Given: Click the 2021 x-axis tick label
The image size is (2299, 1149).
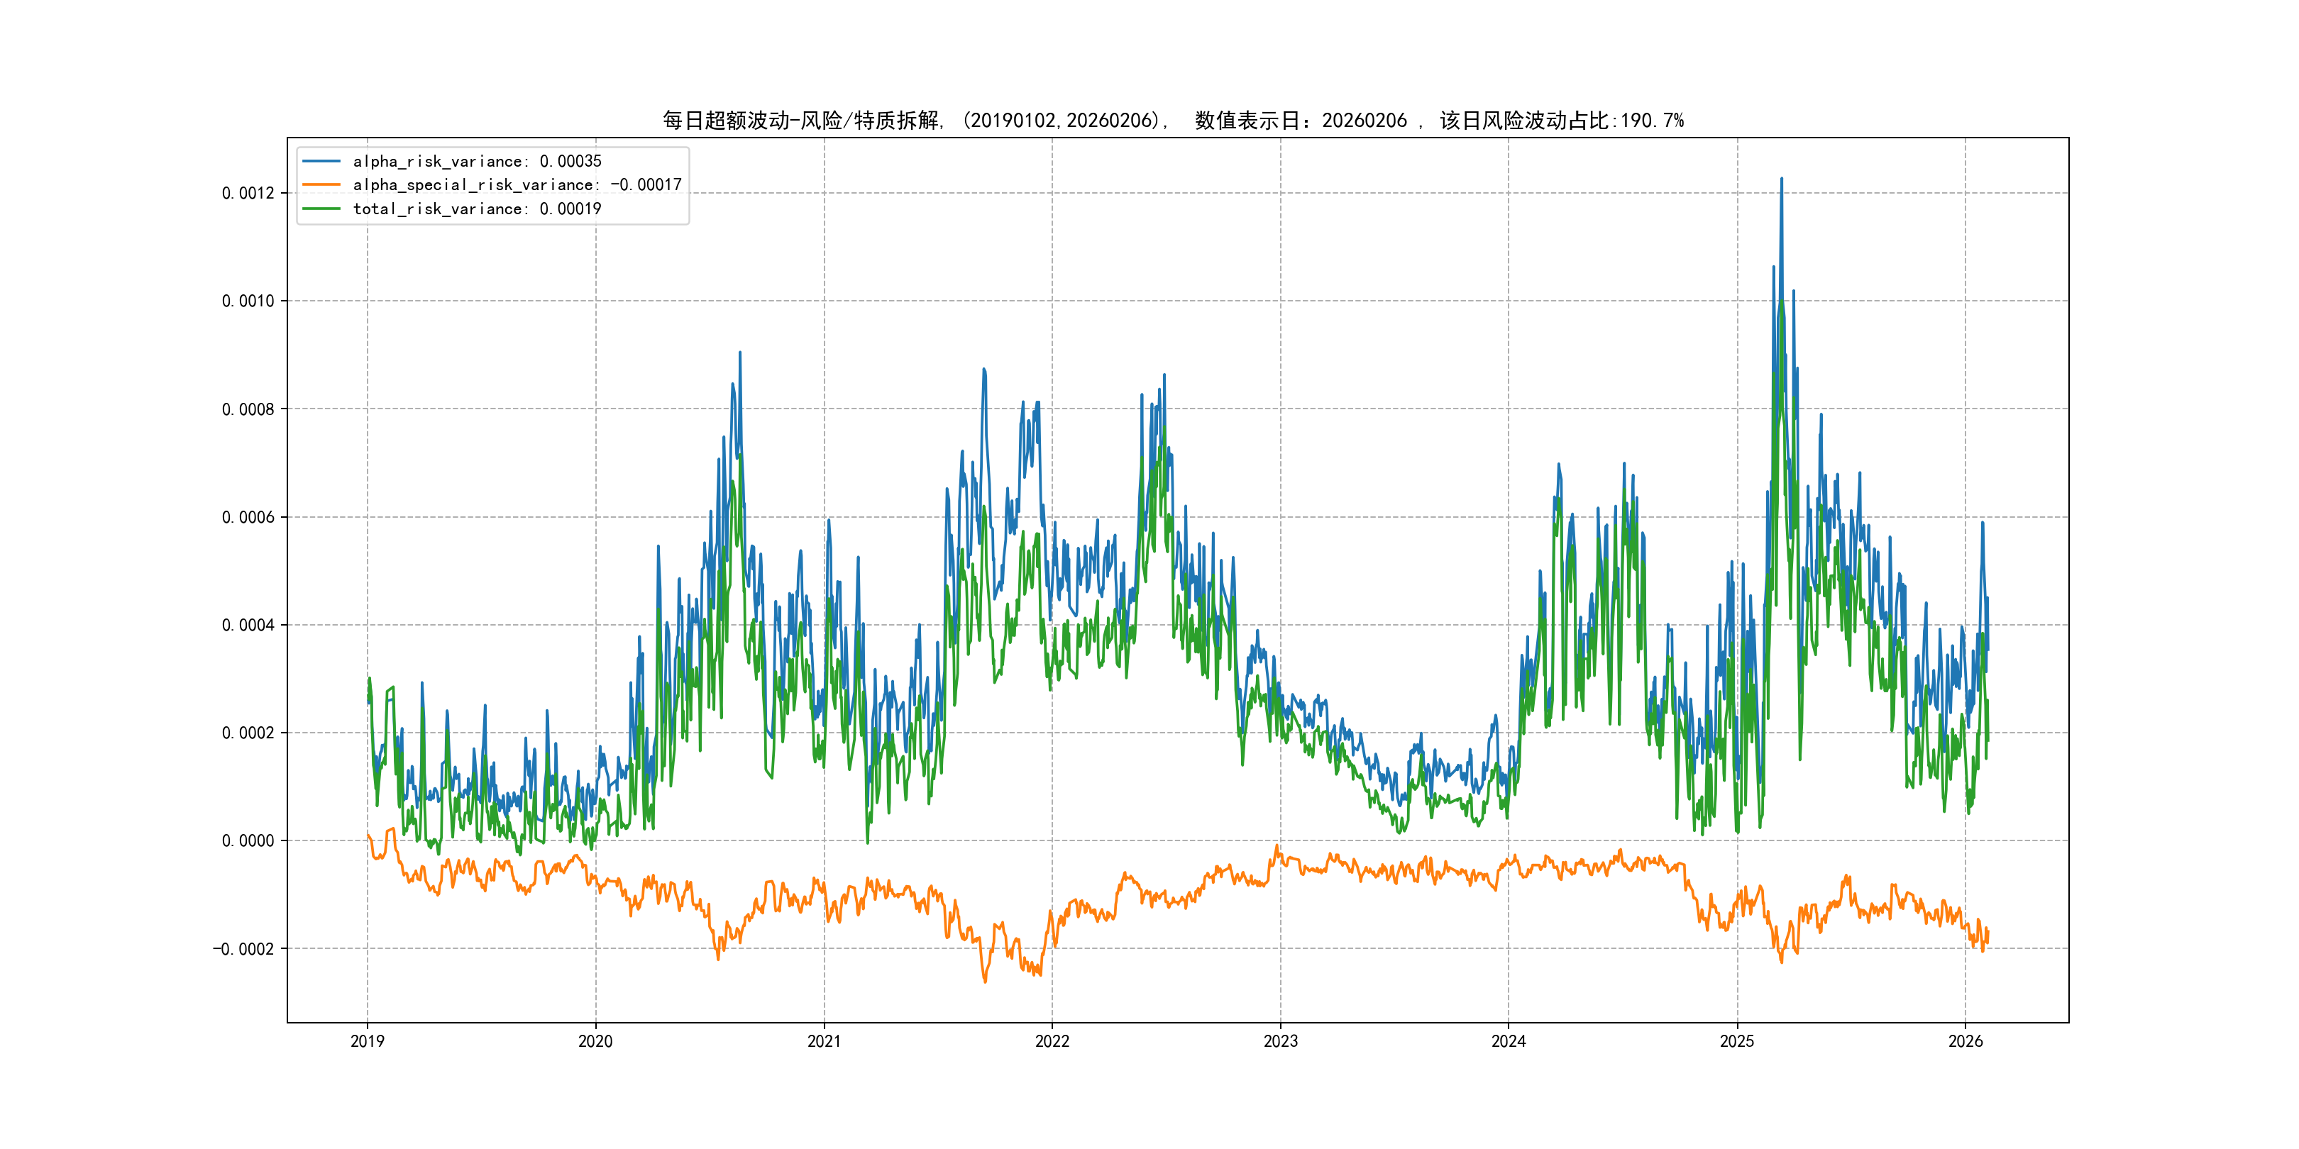Looking at the screenshot, I should [x=824, y=1041].
